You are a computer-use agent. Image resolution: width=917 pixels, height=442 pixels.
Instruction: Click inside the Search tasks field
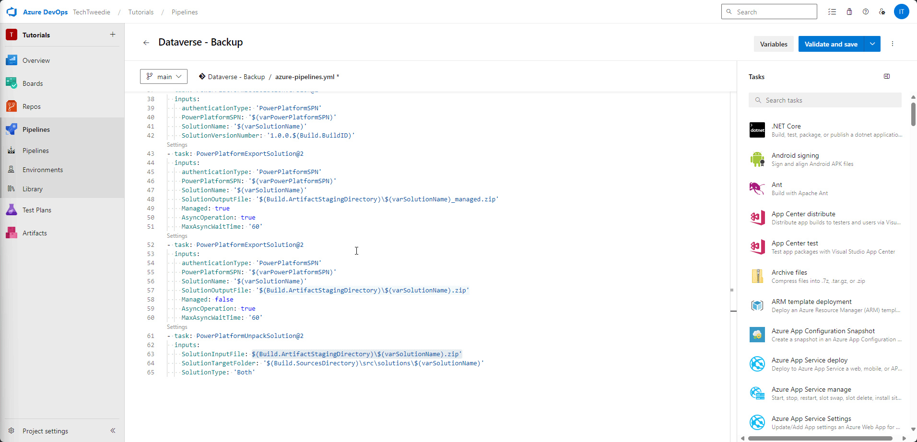824,100
